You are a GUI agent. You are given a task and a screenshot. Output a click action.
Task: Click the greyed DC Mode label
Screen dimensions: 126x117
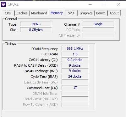tap(73, 30)
